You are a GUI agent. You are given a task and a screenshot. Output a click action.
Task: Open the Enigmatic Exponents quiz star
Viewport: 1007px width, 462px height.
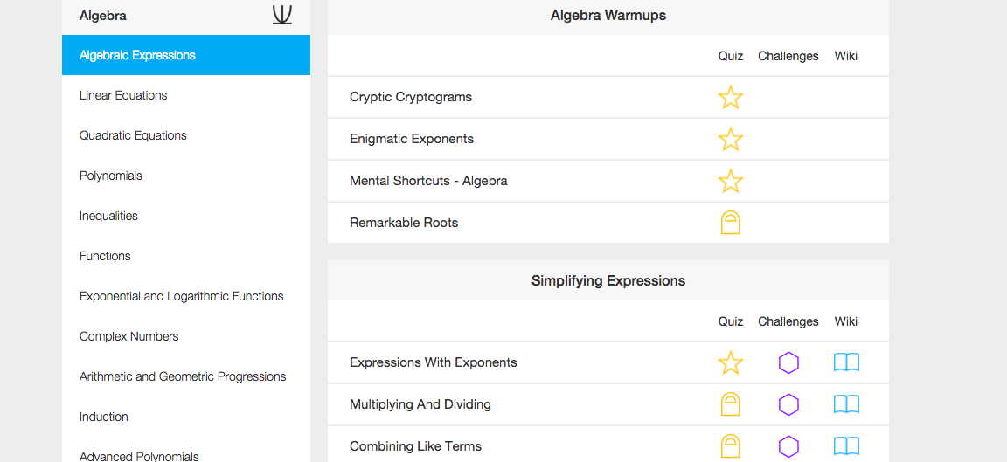pyautogui.click(x=730, y=139)
